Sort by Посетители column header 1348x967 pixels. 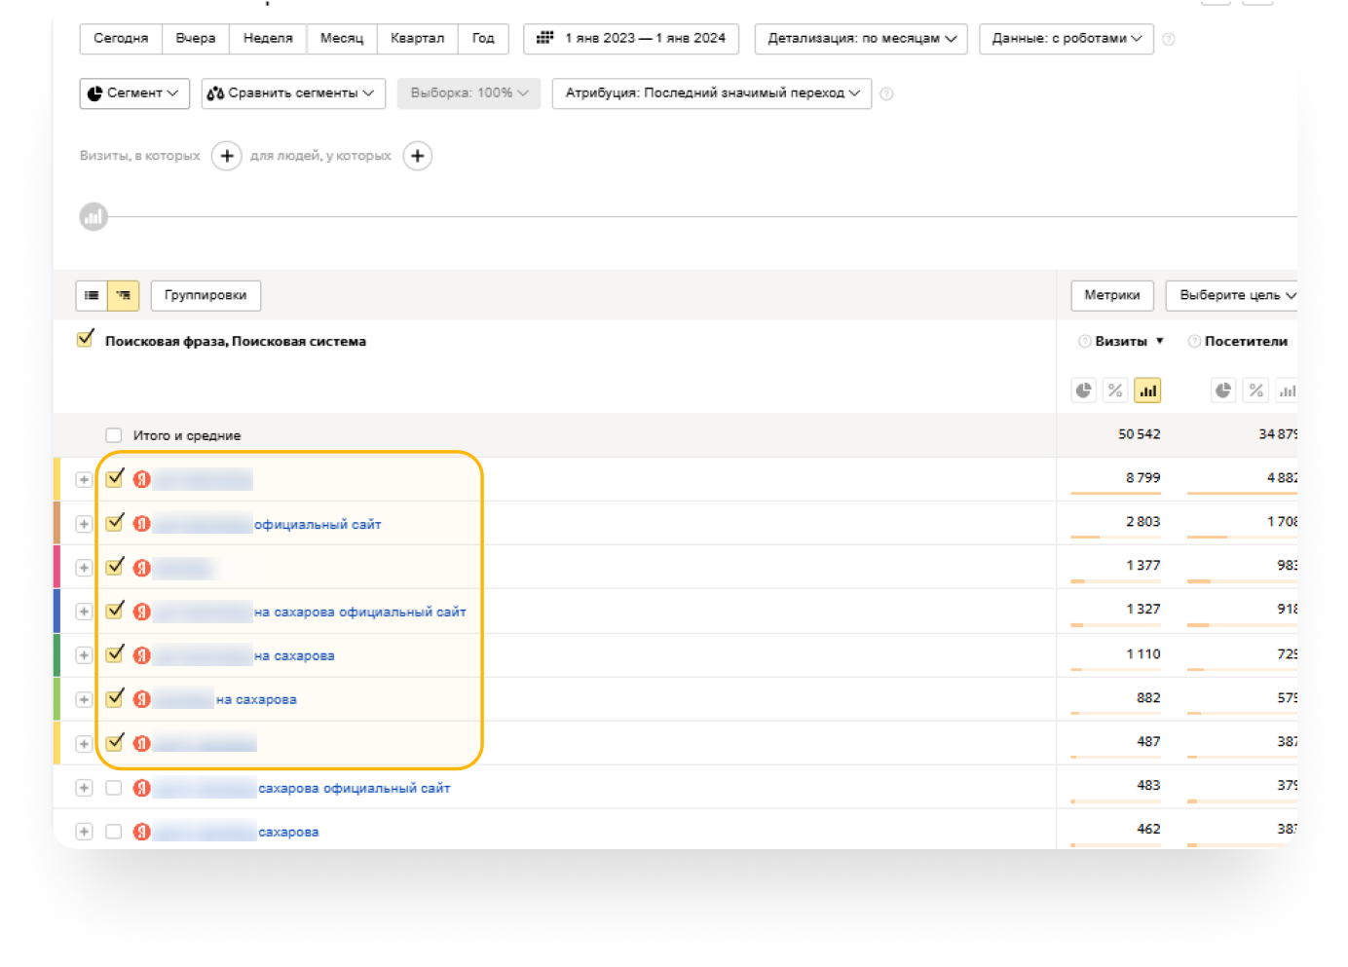coord(1246,342)
